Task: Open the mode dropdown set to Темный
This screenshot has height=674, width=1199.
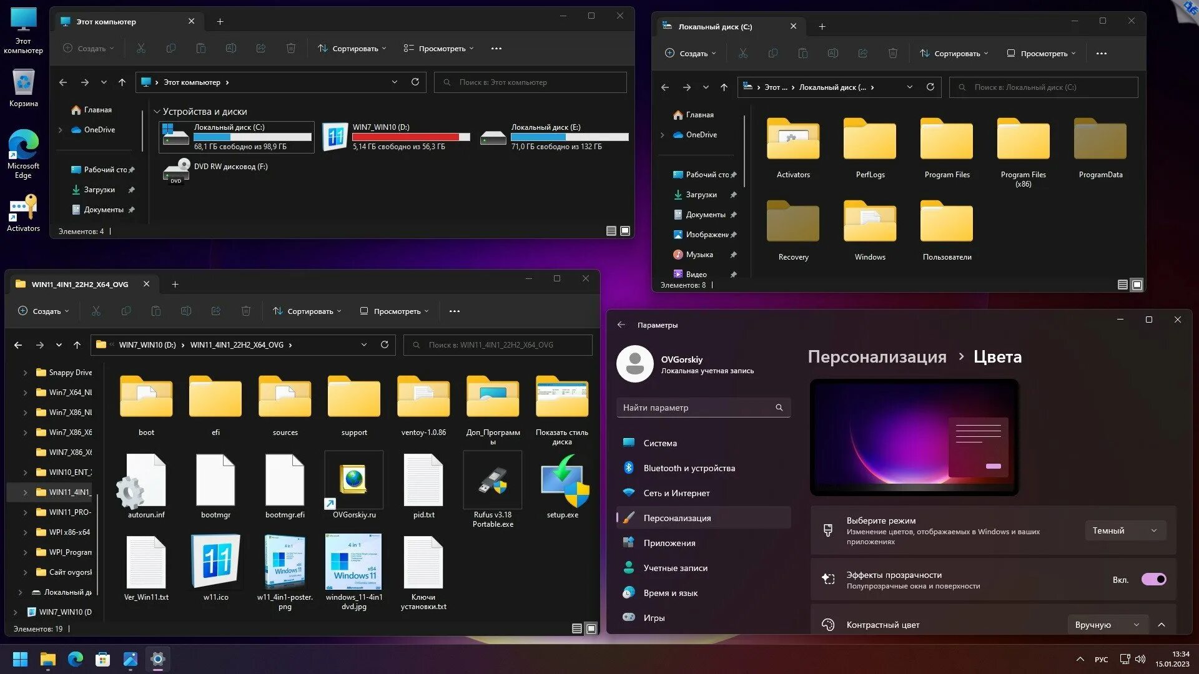Action: point(1125,530)
